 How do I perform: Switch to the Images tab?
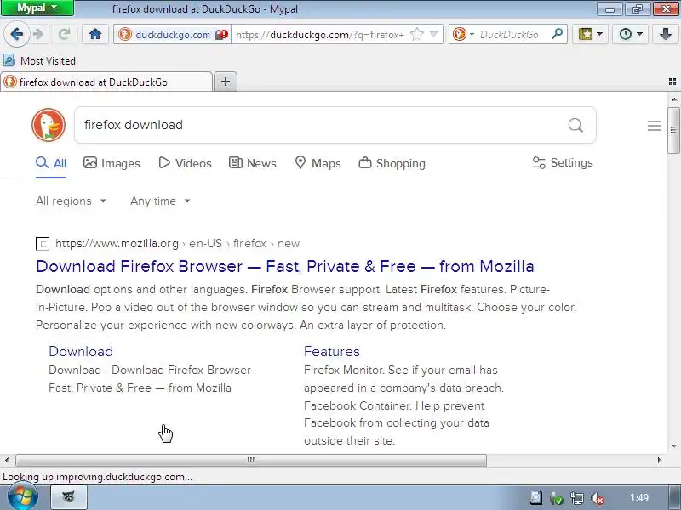click(112, 163)
